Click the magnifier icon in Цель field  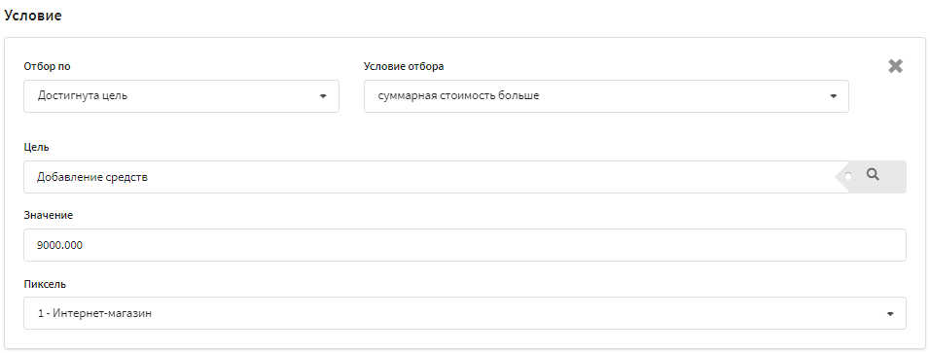[x=873, y=174]
